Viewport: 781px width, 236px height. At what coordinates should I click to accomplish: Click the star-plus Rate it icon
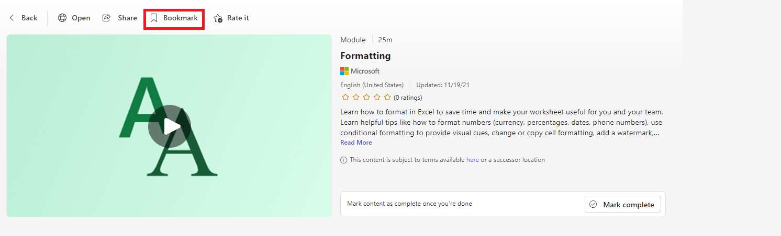pyautogui.click(x=218, y=18)
